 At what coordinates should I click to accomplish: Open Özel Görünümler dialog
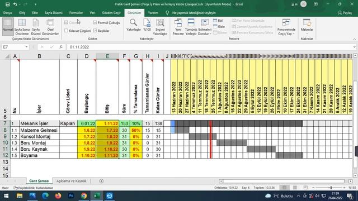pos(50,27)
